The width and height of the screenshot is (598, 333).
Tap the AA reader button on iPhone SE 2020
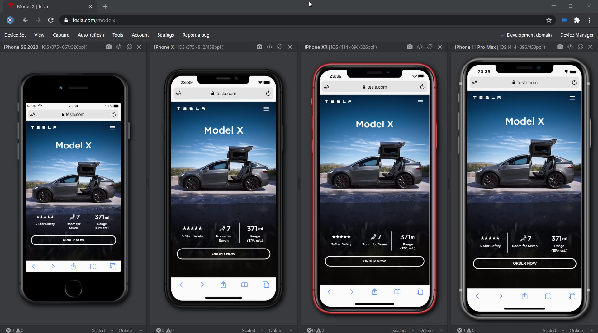coord(33,114)
